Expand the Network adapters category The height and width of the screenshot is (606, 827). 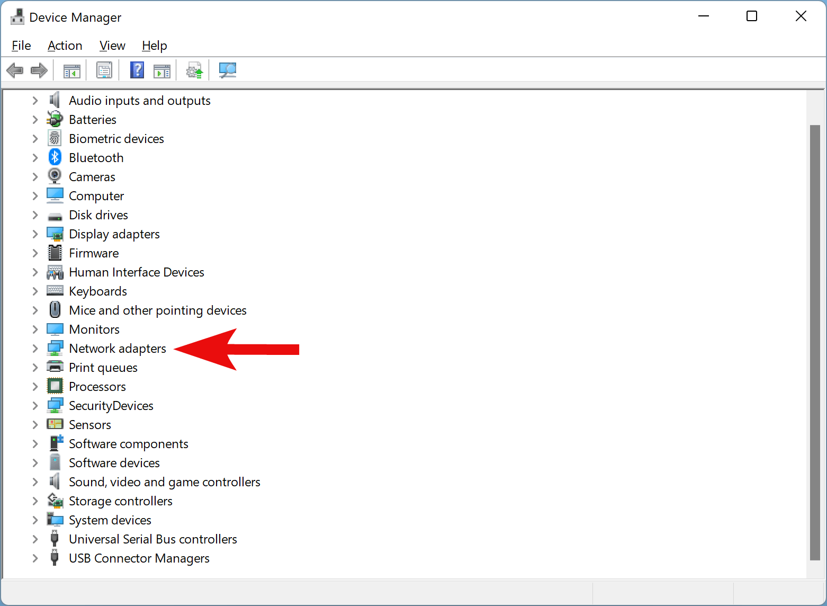click(x=34, y=348)
